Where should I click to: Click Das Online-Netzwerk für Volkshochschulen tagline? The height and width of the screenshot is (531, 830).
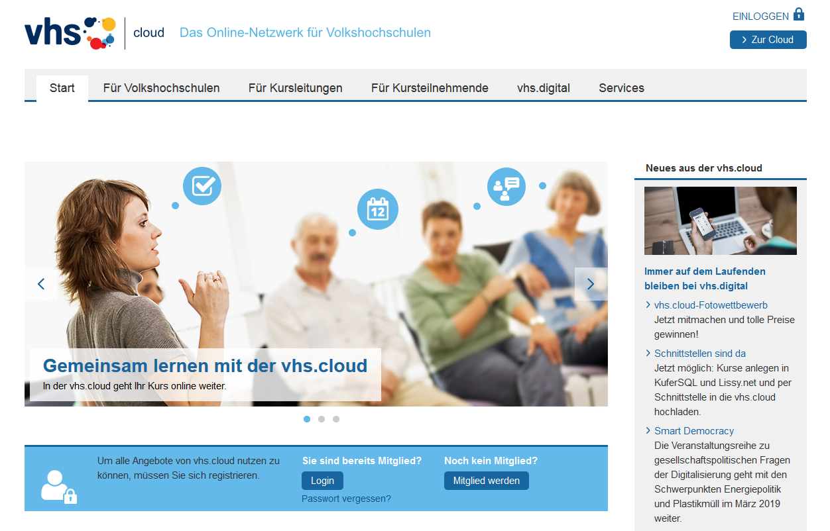[x=305, y=32]
